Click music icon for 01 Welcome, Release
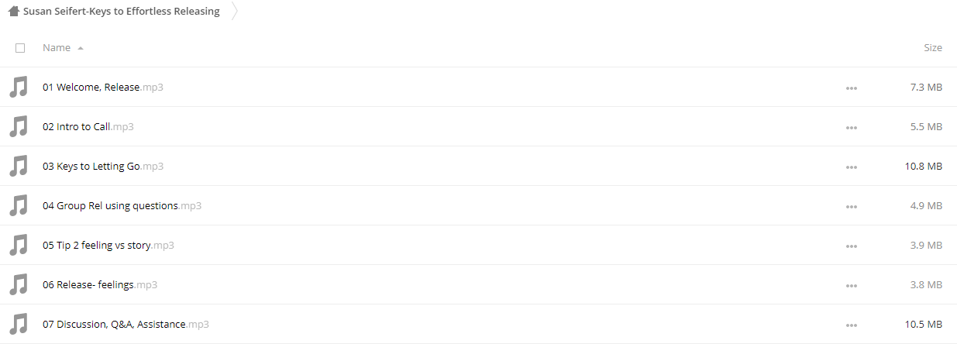This screenshot has width=957, height=344. click(19, 87)
